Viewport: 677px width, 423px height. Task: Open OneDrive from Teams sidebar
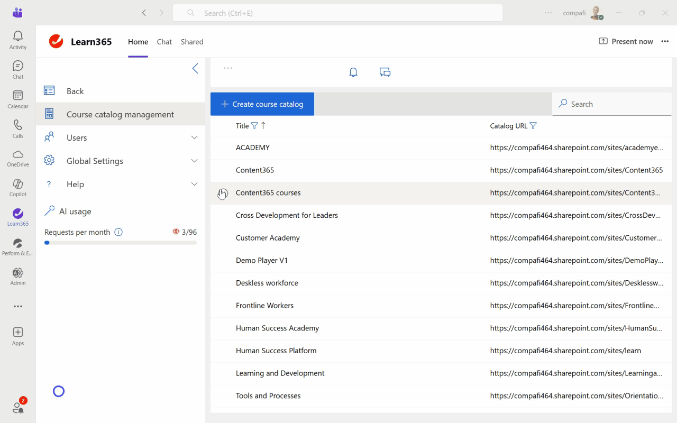pyautogui.click(x=18, y=158)
